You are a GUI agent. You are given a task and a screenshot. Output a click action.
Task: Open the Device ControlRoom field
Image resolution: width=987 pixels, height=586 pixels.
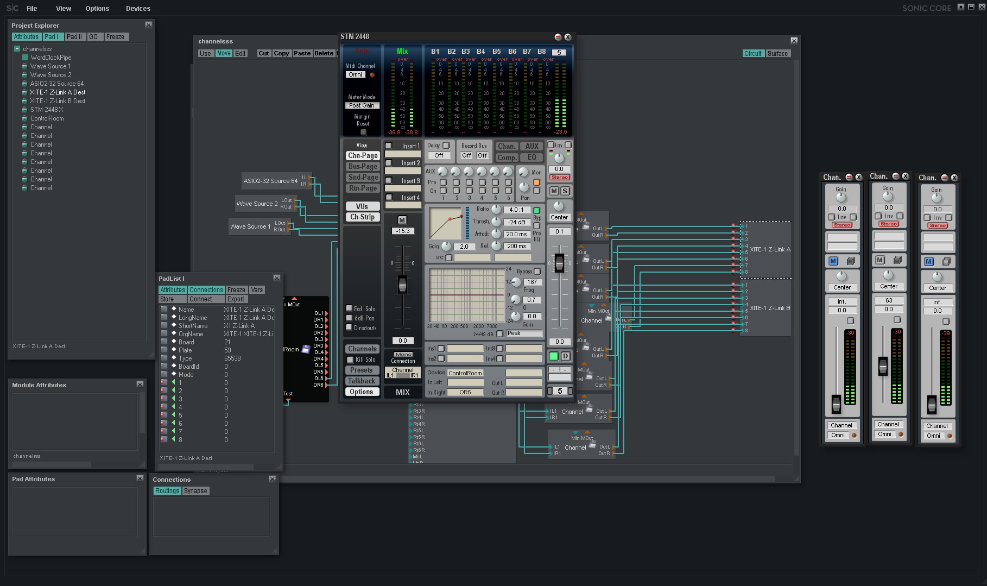465,373
